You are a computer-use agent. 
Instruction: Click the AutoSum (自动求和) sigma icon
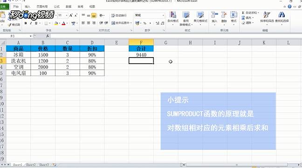243,13
